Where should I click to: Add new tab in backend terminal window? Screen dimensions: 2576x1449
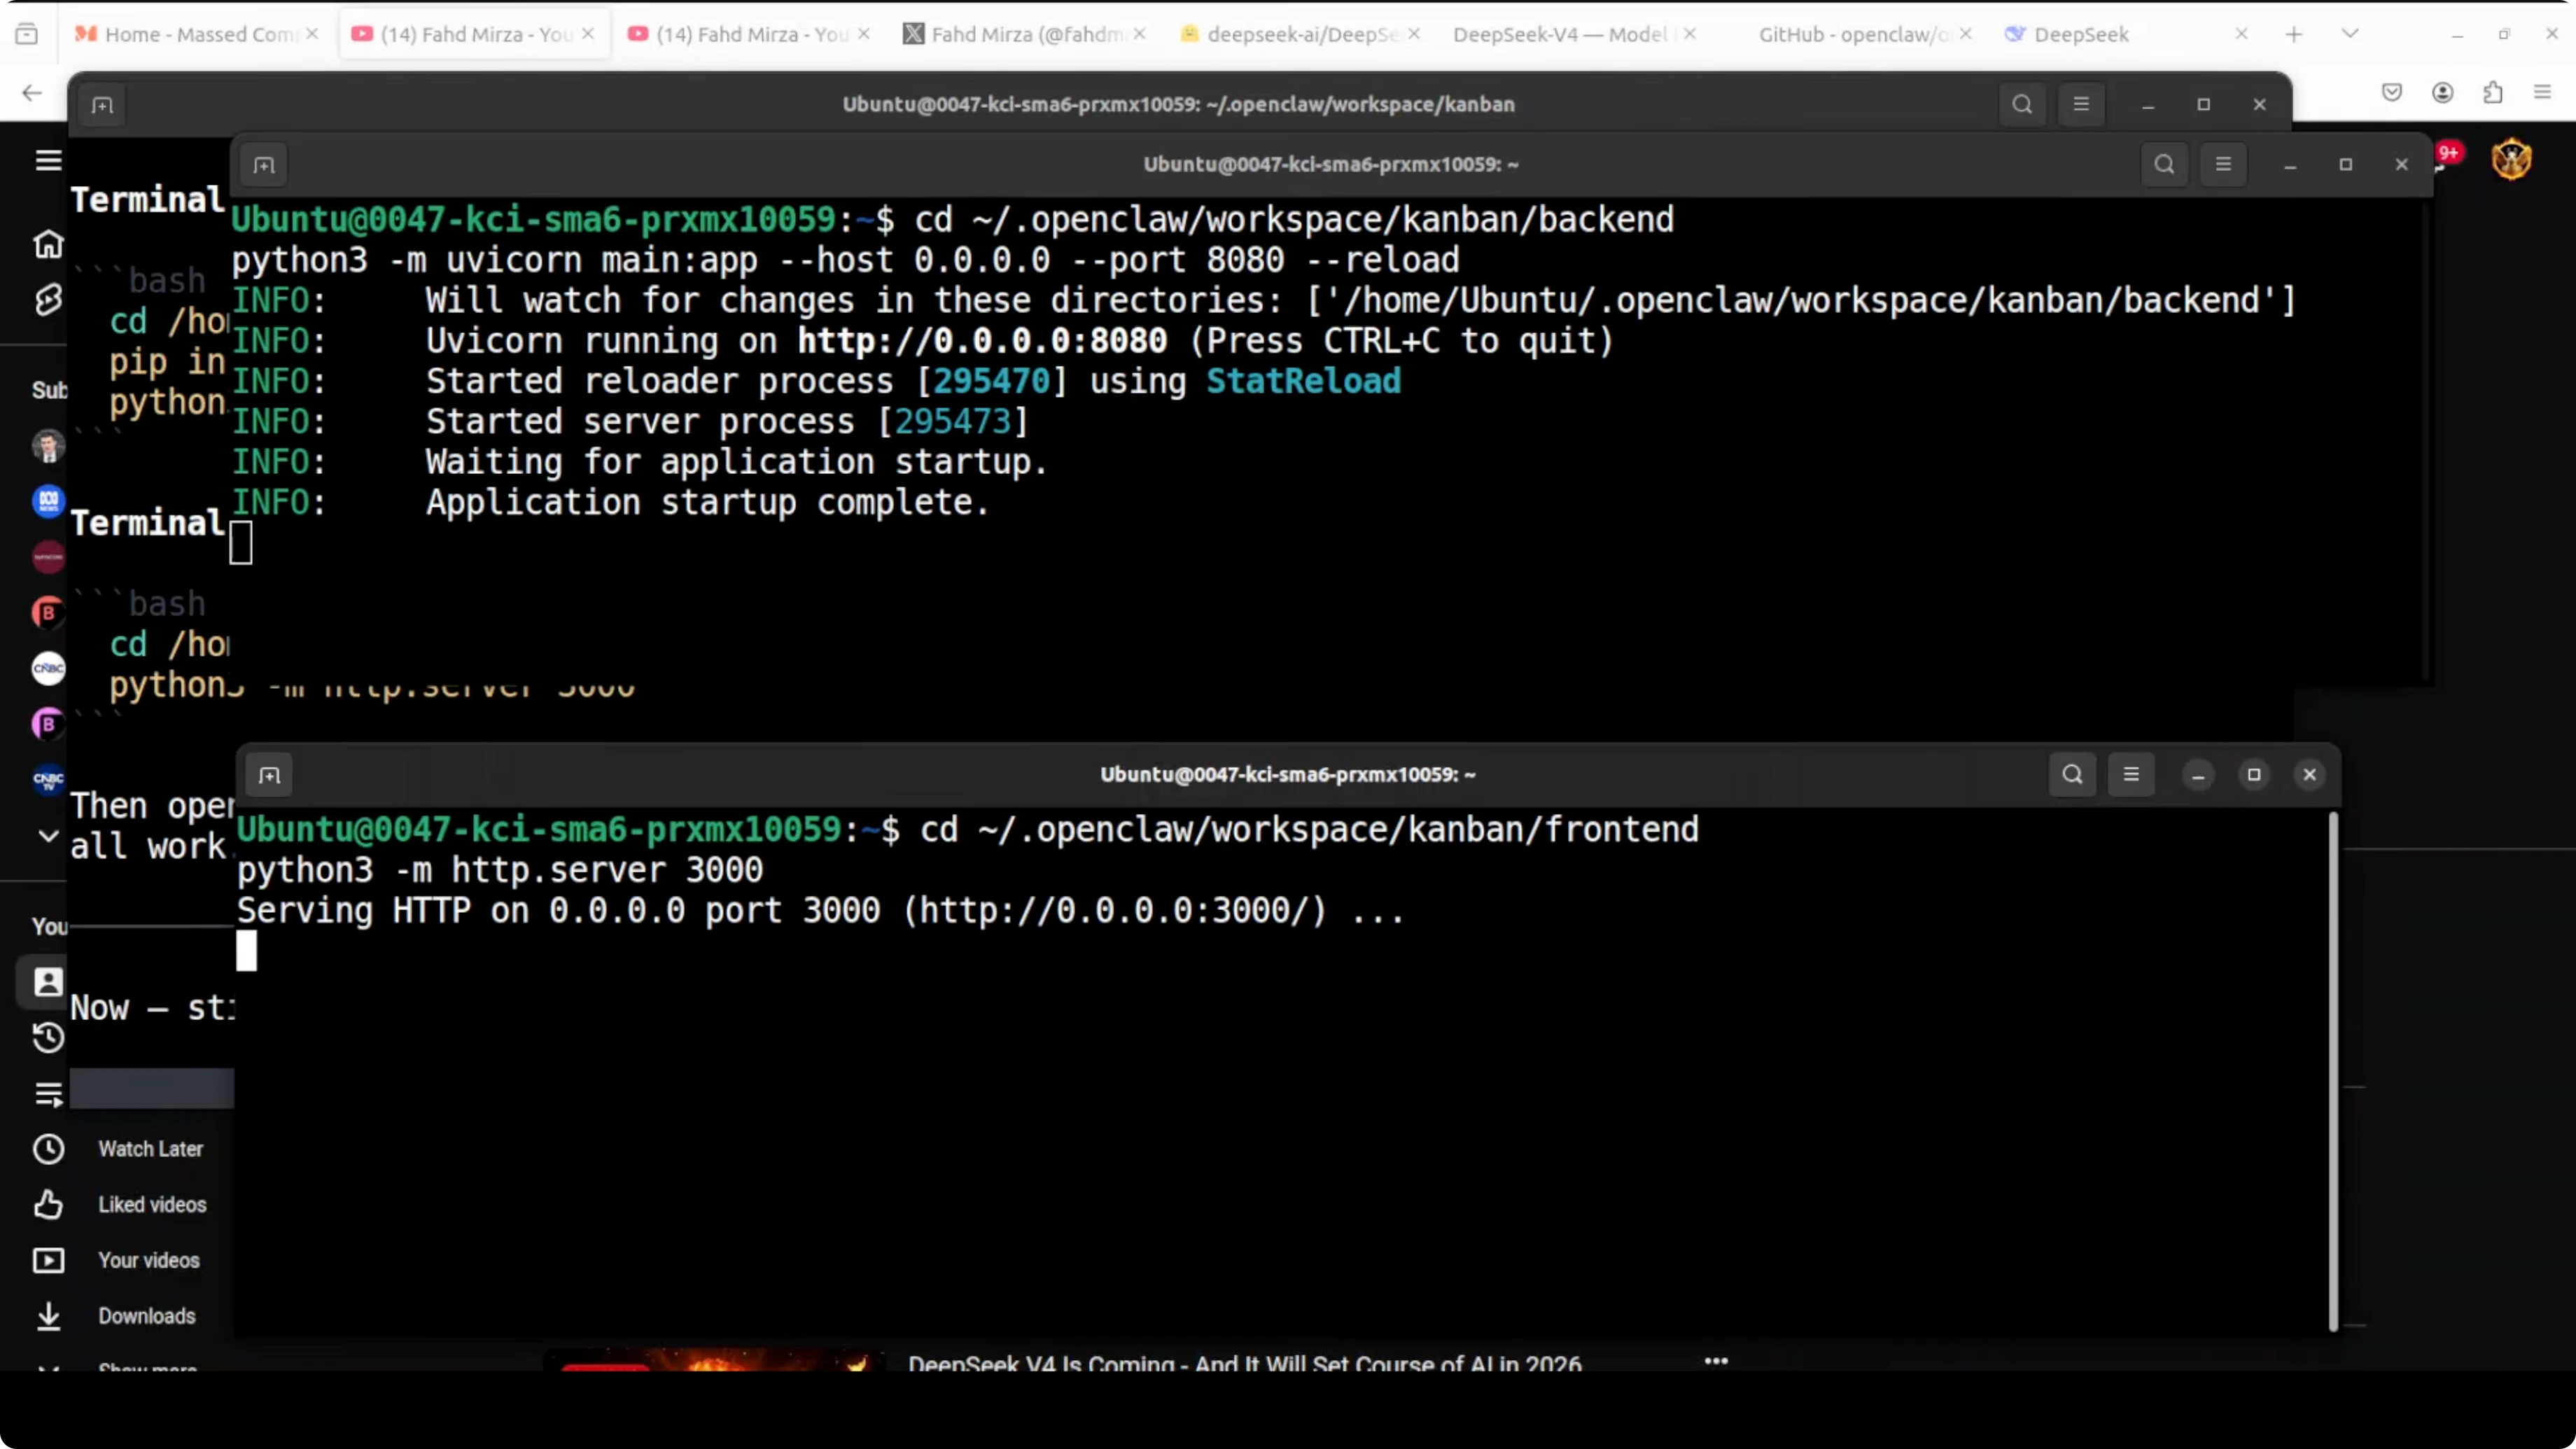pyautogui.click(x=264, y=165)
